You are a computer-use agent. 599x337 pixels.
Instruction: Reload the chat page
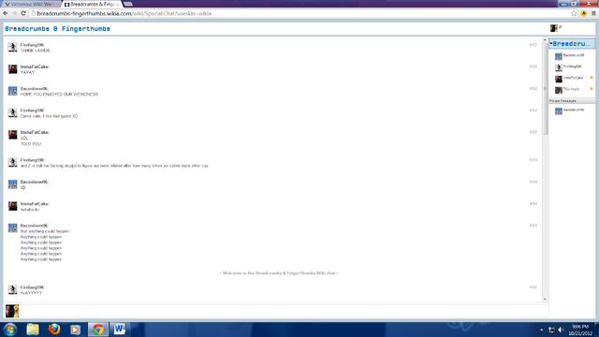coord(23,13)
